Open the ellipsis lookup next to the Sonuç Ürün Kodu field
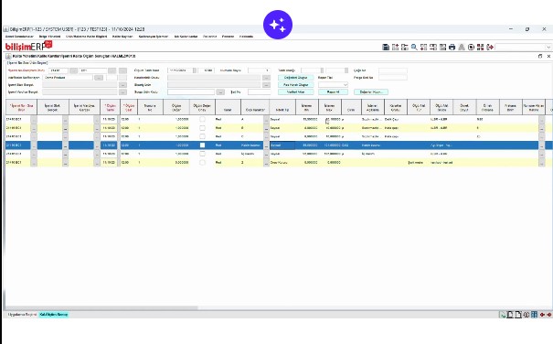 click(x=220, y=91)
